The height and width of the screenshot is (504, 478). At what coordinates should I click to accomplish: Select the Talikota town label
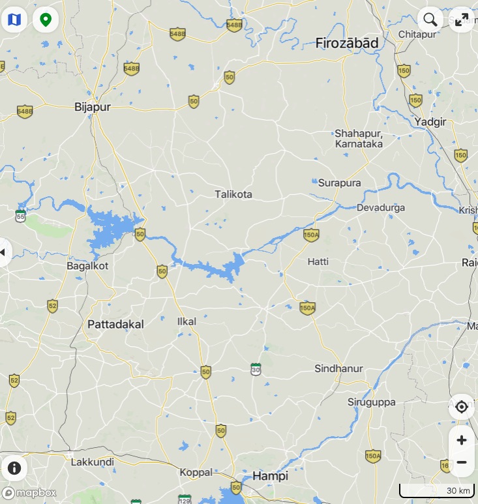(x=233, y=194)
